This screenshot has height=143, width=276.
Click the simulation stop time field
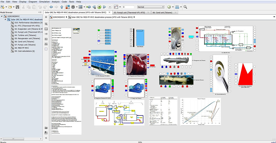pyautogui.click(x=128, y=7)
